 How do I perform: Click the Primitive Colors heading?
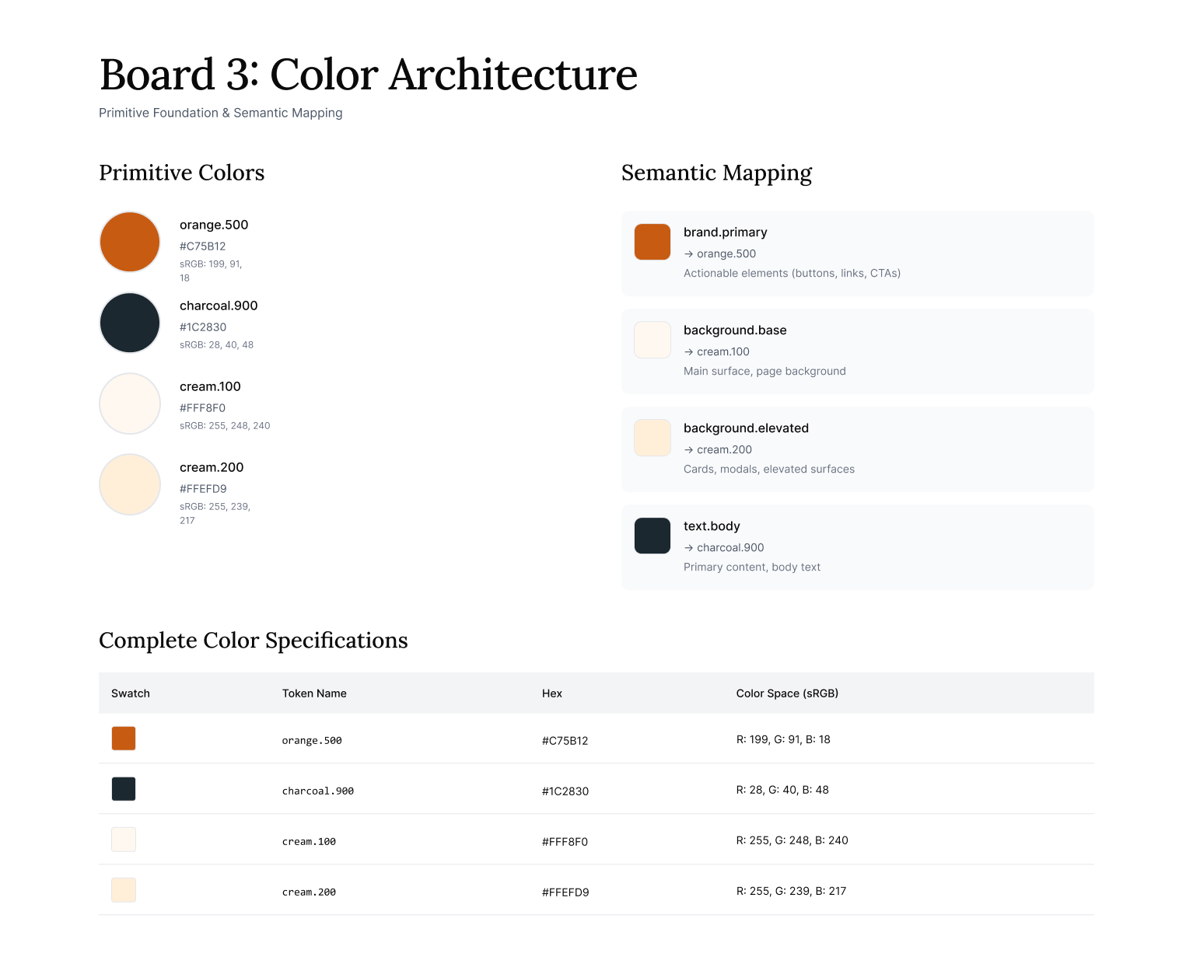coord(181,173)
